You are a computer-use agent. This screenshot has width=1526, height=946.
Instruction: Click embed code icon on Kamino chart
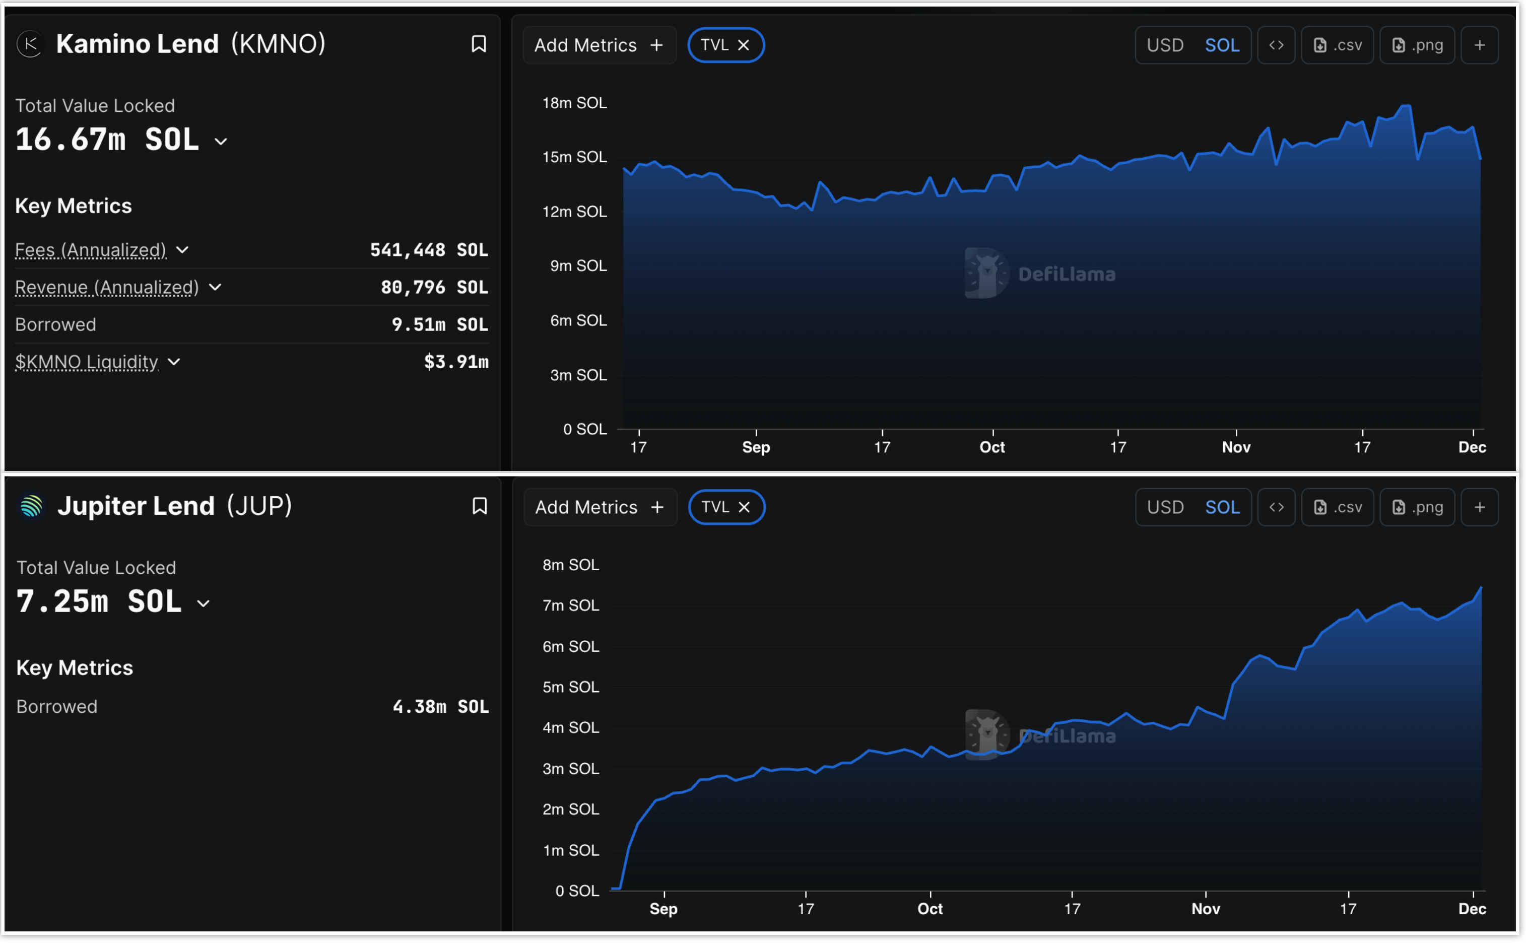1276,45
